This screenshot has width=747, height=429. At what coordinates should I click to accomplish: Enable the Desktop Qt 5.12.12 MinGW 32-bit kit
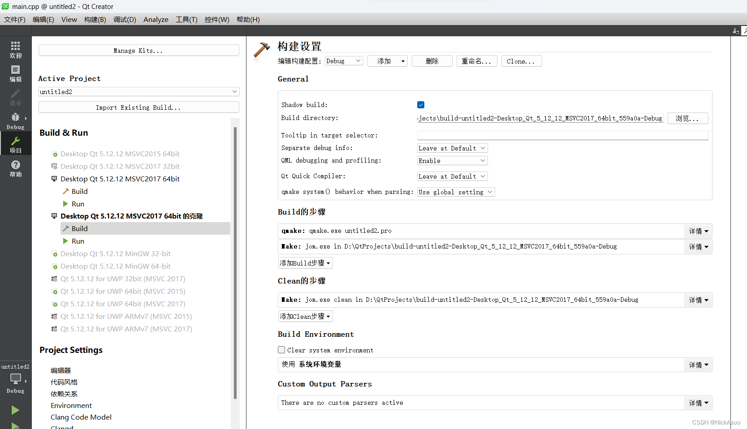pos(55,254)
